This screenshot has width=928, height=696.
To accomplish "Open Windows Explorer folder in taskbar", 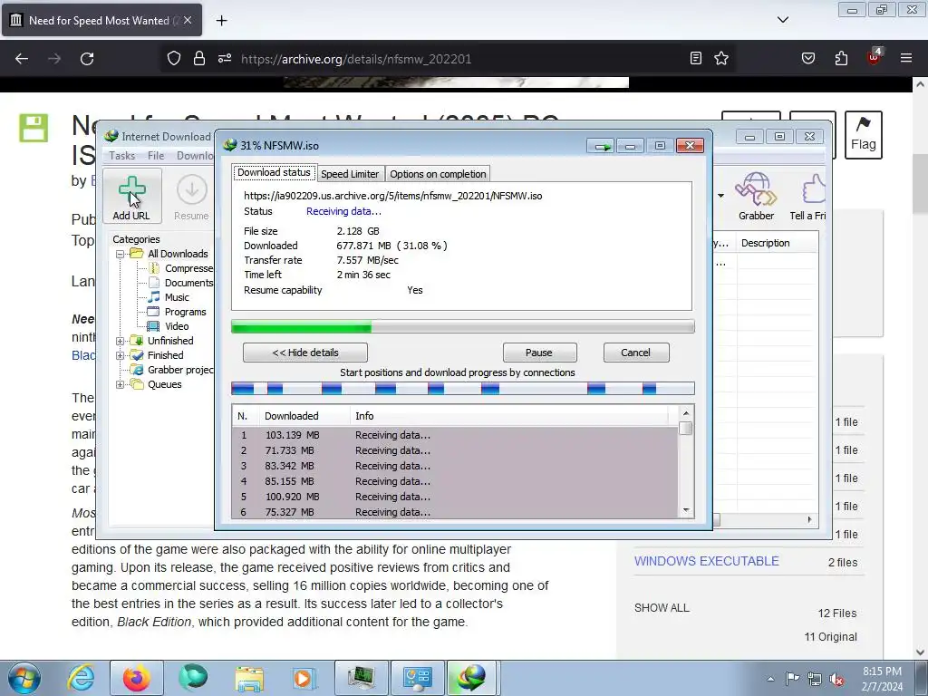I will (x=249, y=678).
